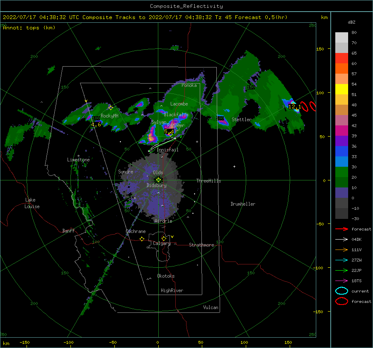Click the purple 36-39 dBZ swatch
373x348 pixels.
[342, 141]
